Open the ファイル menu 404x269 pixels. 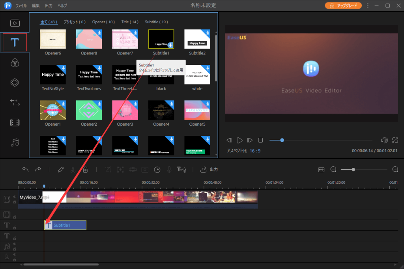pos(22,6)
